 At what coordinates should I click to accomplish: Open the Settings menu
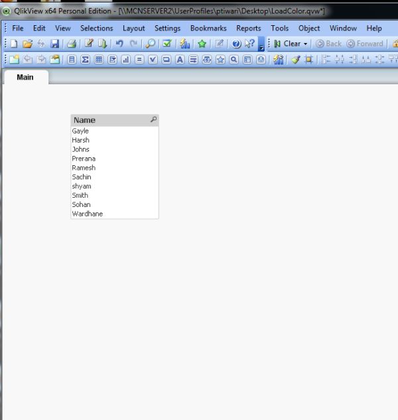tap(167, 28)
